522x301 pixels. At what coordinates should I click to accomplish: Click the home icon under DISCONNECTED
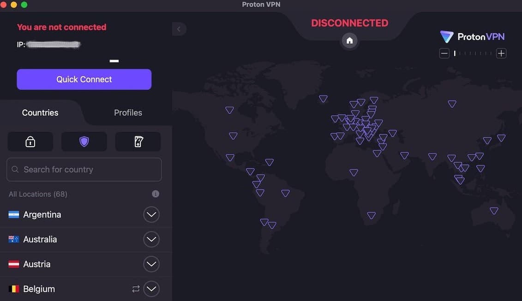click(349, 41)
